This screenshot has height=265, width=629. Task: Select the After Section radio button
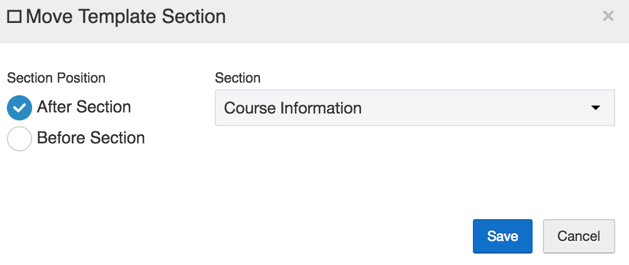click(x=20, y=108)
